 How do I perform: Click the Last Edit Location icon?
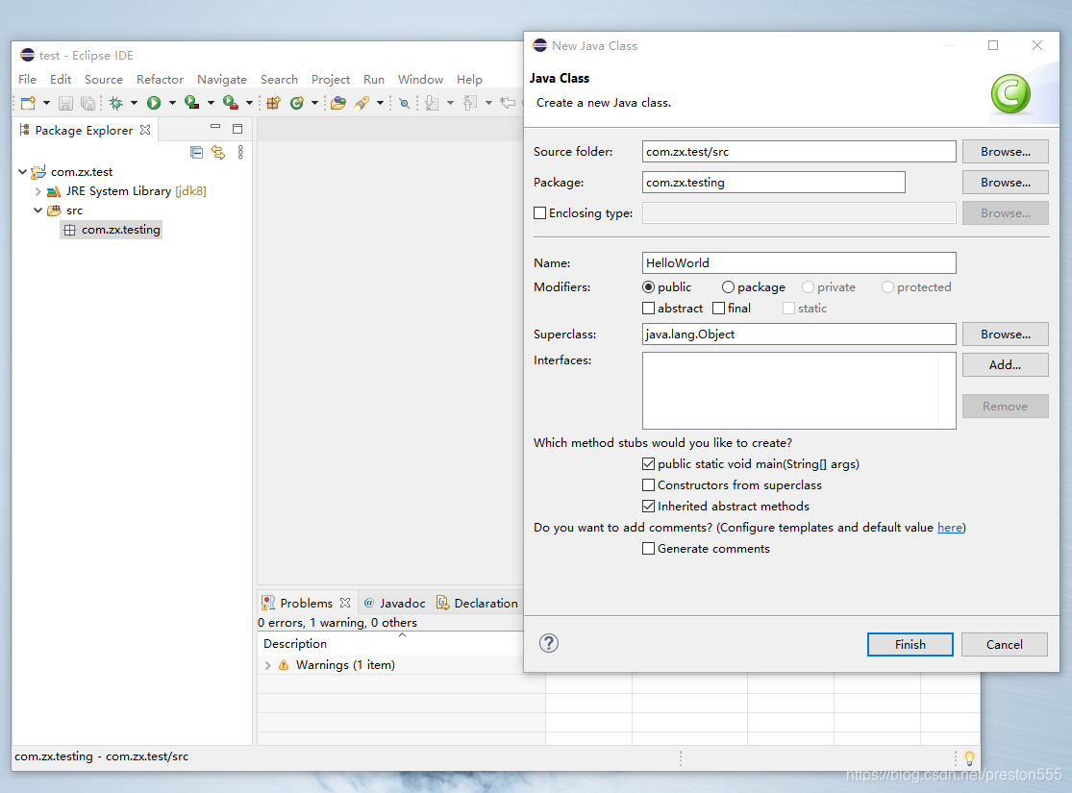[x=508, y=103]
